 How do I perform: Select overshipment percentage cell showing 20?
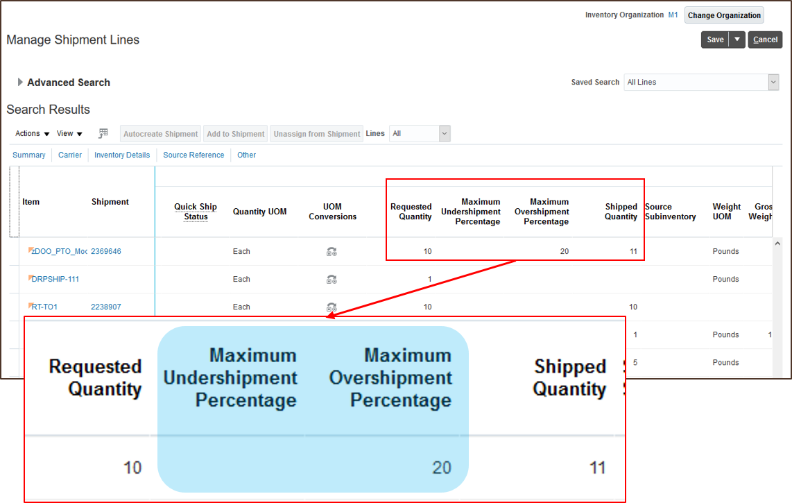point(565,251)
